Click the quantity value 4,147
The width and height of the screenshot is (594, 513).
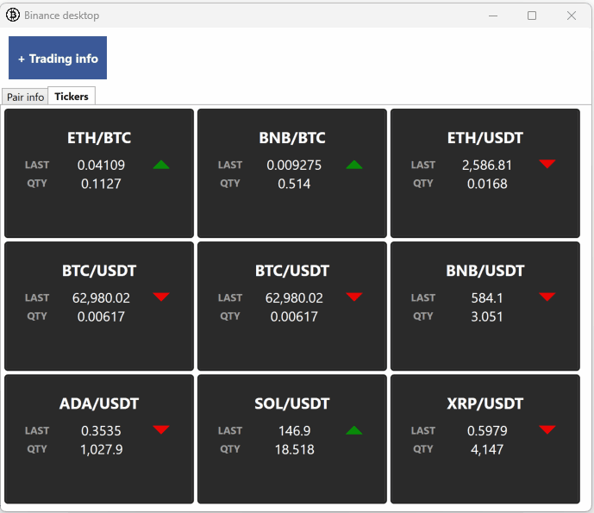click(487, 450)
